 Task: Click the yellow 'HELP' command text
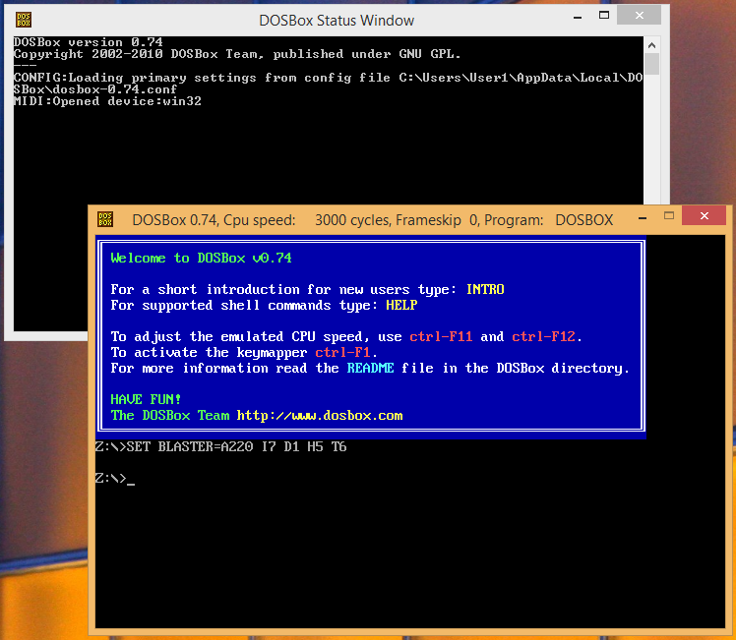coord(401,305)
